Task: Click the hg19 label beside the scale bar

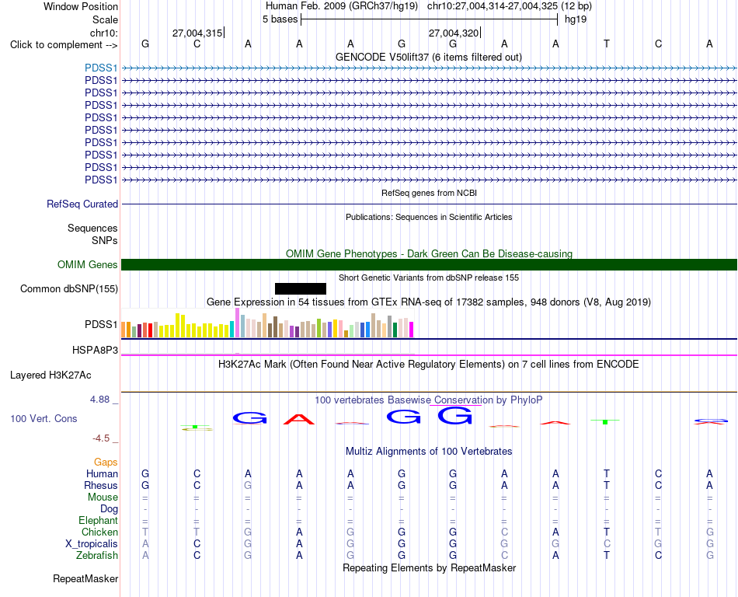Action: tap(576, 19)
